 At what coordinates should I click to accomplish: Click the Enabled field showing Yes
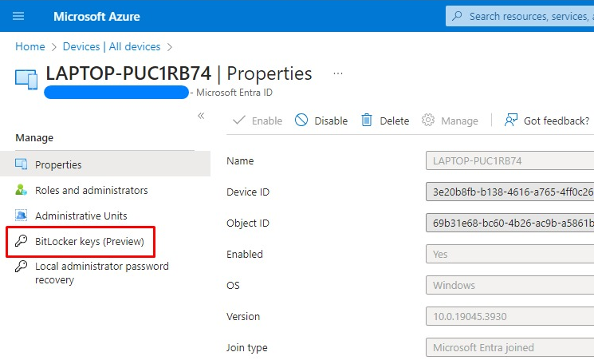pos(510,254)
